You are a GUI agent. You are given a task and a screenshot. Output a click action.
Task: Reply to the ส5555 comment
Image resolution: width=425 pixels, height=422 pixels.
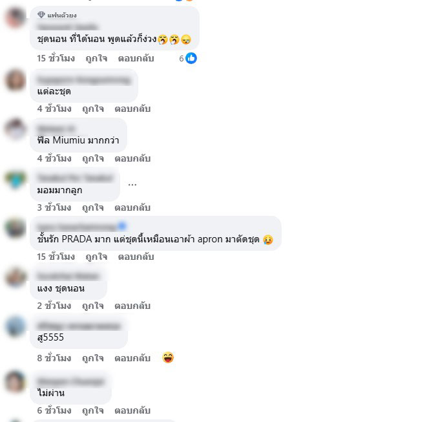coord(132,358)
